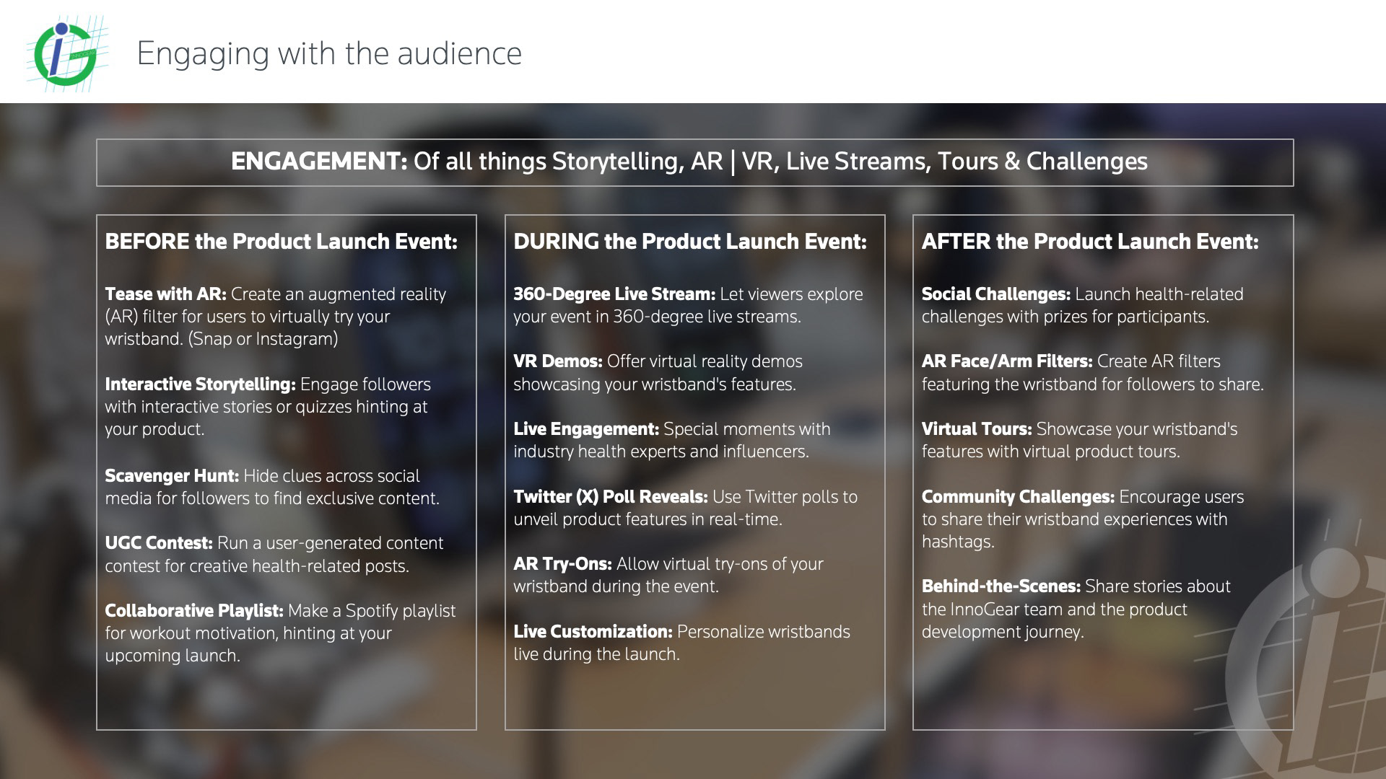Click 'live during the launch.' line

[x=596, y=654]
